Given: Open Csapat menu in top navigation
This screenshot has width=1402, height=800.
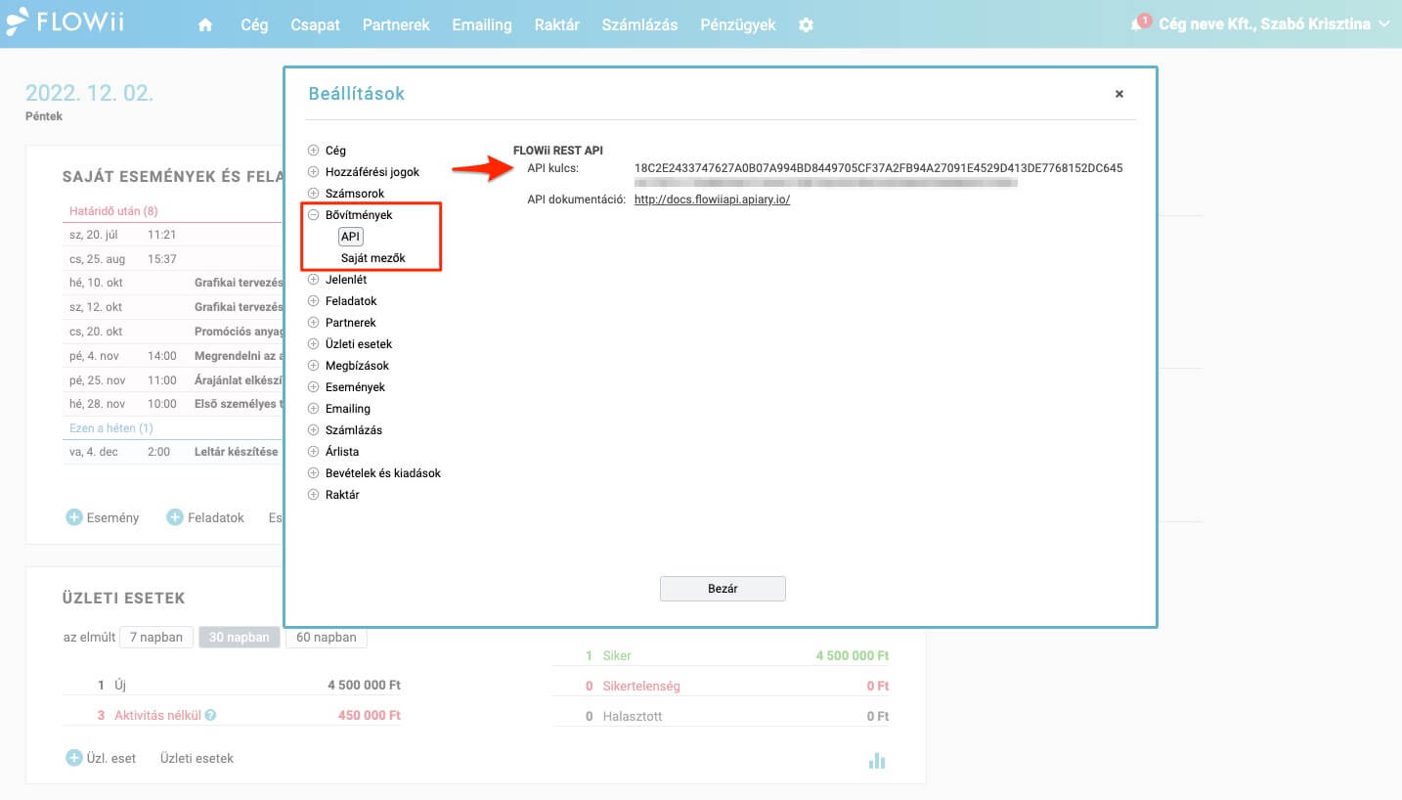Looking at the screenshot, I should coord(316,25).
